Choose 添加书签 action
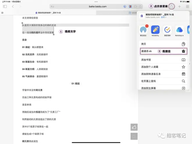 163,60
